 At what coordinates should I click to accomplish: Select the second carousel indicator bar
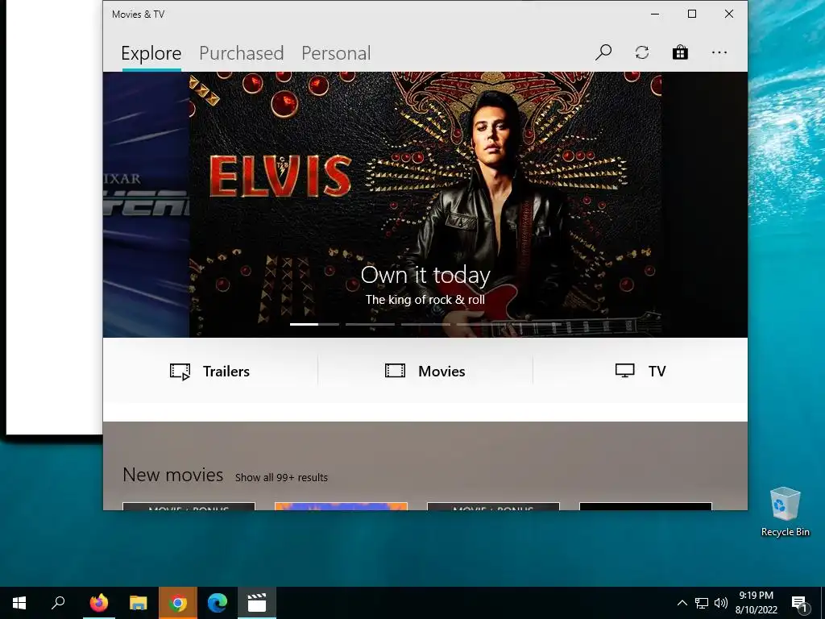370,324
